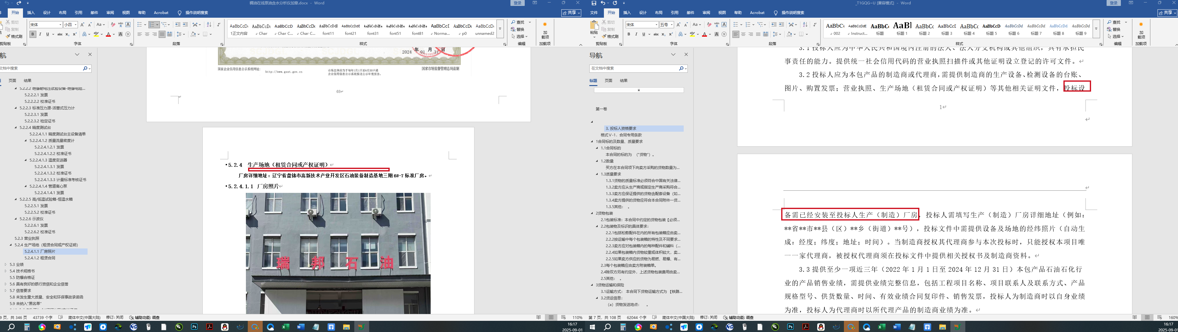Viewport: 1178px width, 332px height.
Task: Click the Windows Start button in the taskbar
Action: tap(592, 327)
